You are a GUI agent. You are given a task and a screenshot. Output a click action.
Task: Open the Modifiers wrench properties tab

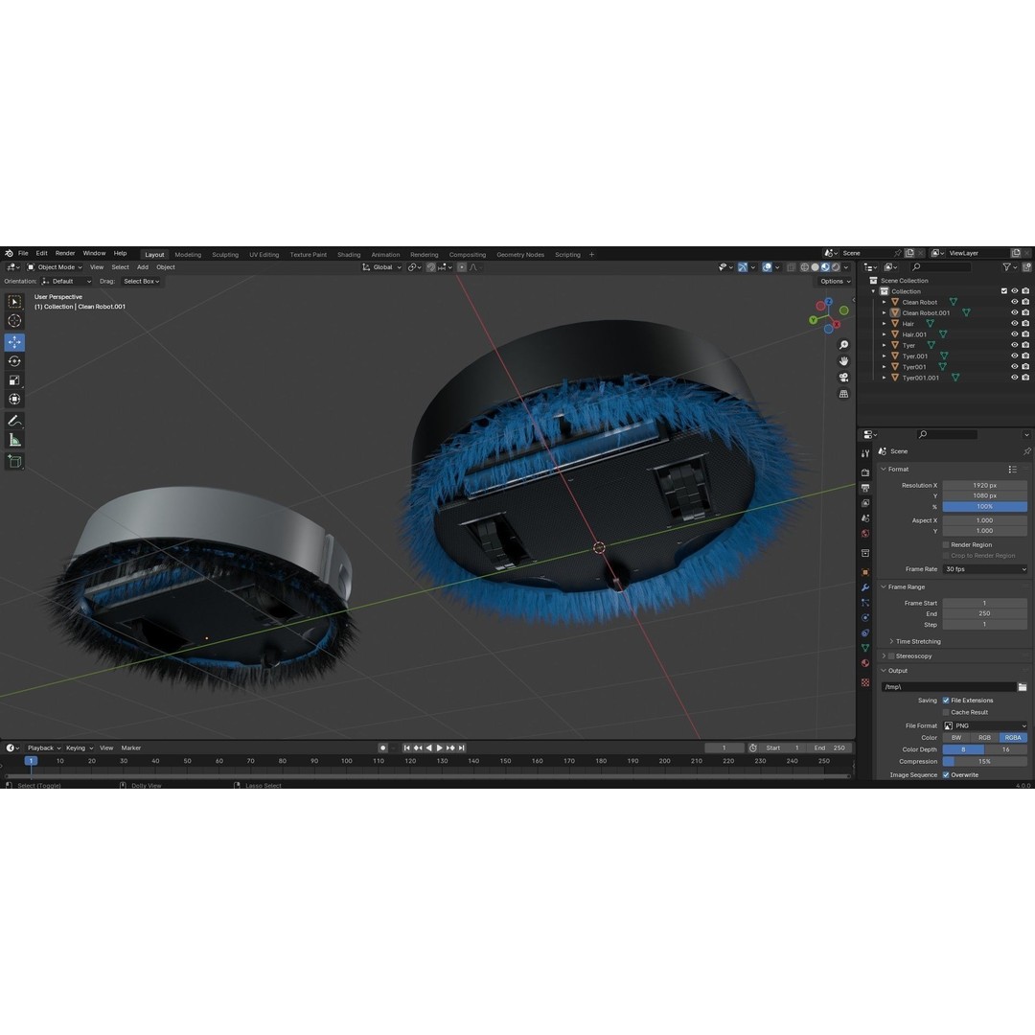[x=865, y=587]
